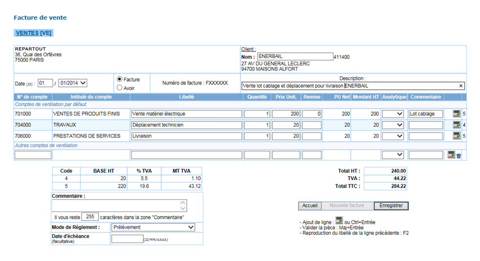Click the client Nom field ENERBAIL
This screenshot has width=480, height=261.
(295, 56)
